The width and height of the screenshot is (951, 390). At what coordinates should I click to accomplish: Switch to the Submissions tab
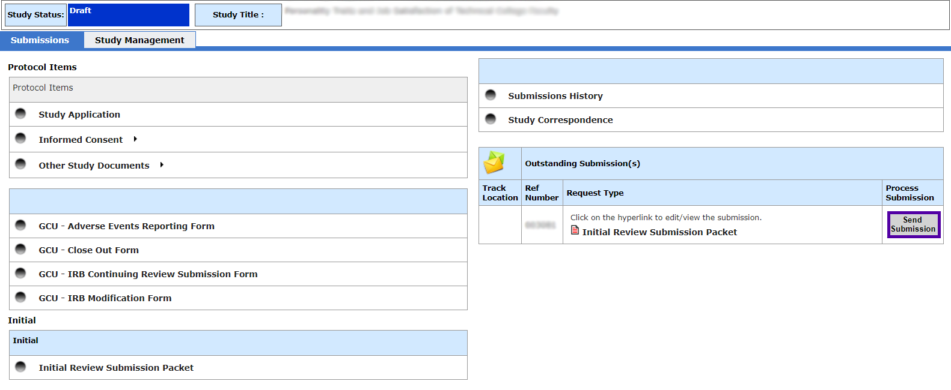pyautogui.click(x=40, y=40)
